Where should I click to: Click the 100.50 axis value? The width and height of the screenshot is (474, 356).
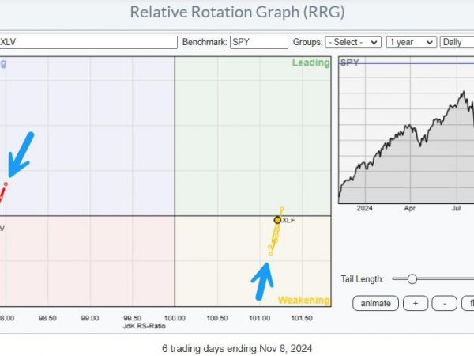click(x=217, y=318)
